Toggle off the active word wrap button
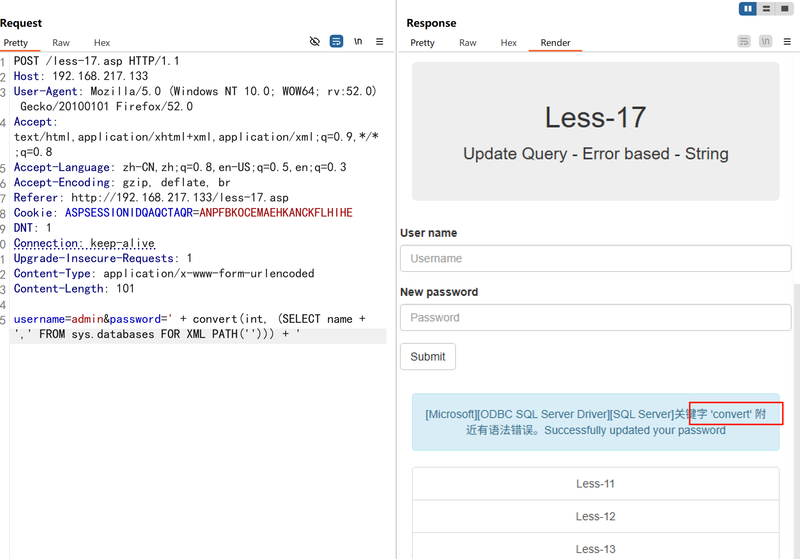The height and width of the screenshot is (559, 800). (336, 42)
